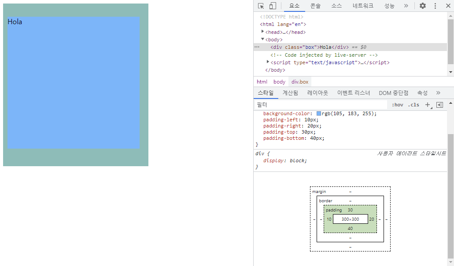Viewport: 454px width, 266px height.
Task: Show more DevTools main tabs
Action: click(406, 6)
